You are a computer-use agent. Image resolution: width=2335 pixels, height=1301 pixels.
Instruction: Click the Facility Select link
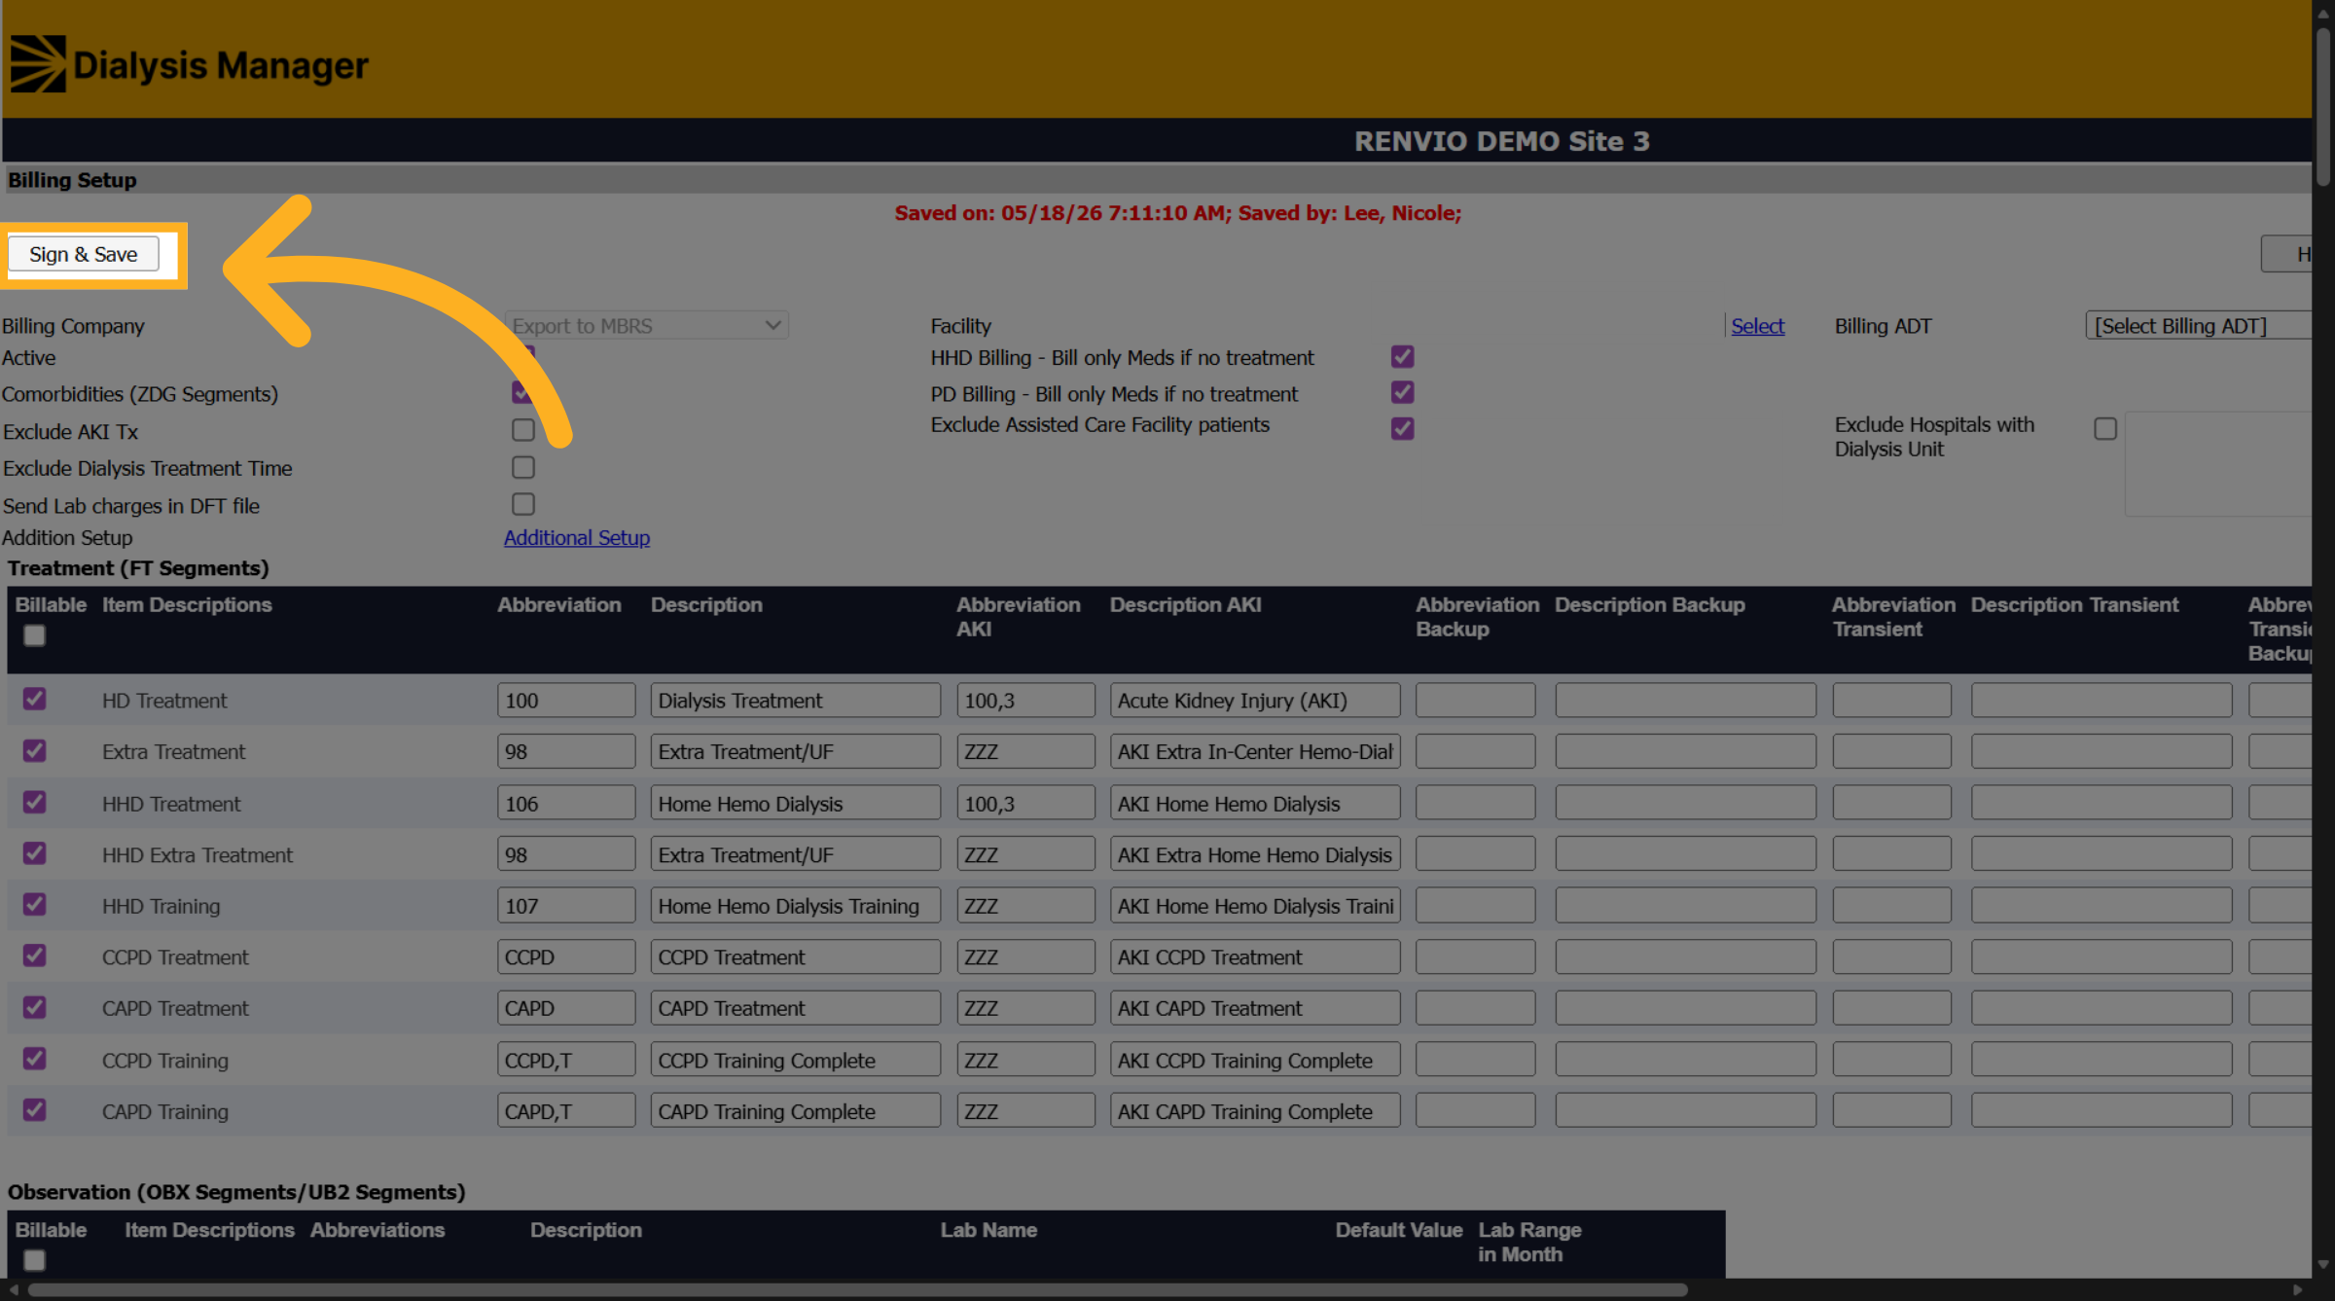click(x=1757, y=326)
